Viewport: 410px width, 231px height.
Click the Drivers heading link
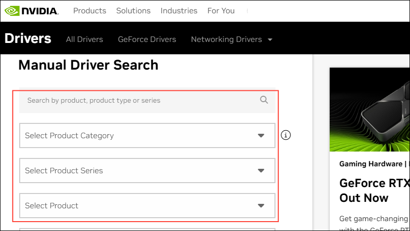pos(28,38)
